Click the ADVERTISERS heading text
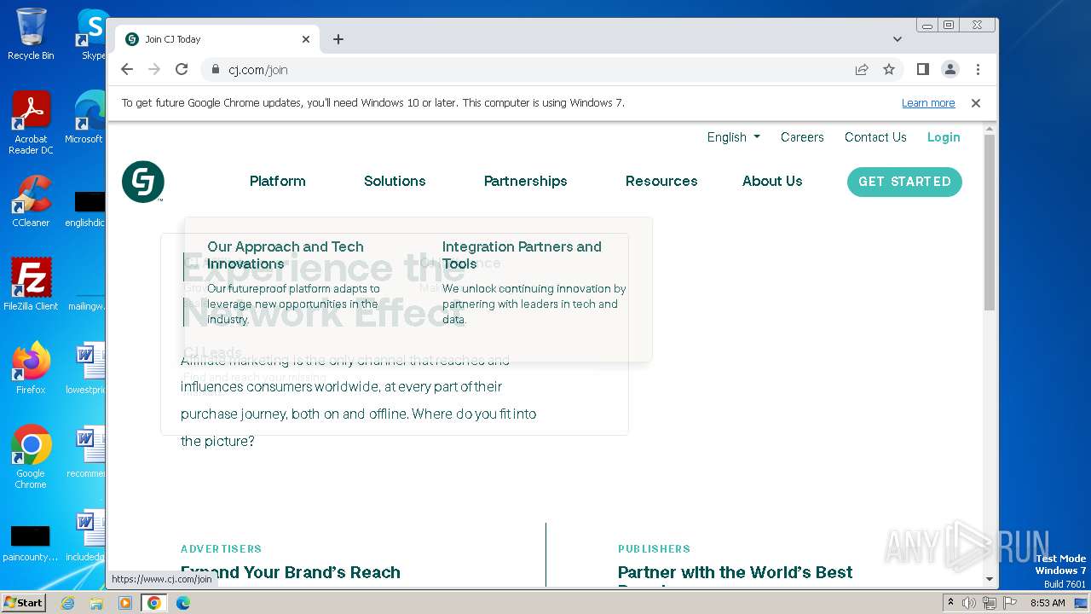This screenshot has width=1091, height=614. pos(222,549)
